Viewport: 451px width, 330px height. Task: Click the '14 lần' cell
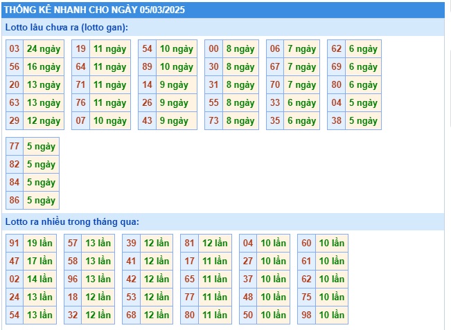click(39, 279)
